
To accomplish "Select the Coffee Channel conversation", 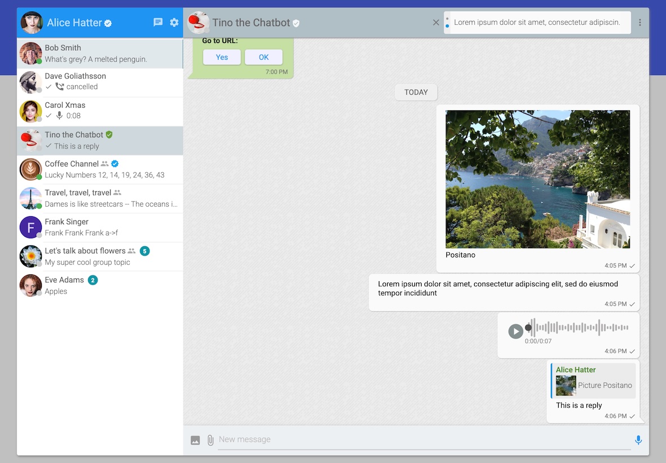I will pyautogui.click(x=99, y=169).
